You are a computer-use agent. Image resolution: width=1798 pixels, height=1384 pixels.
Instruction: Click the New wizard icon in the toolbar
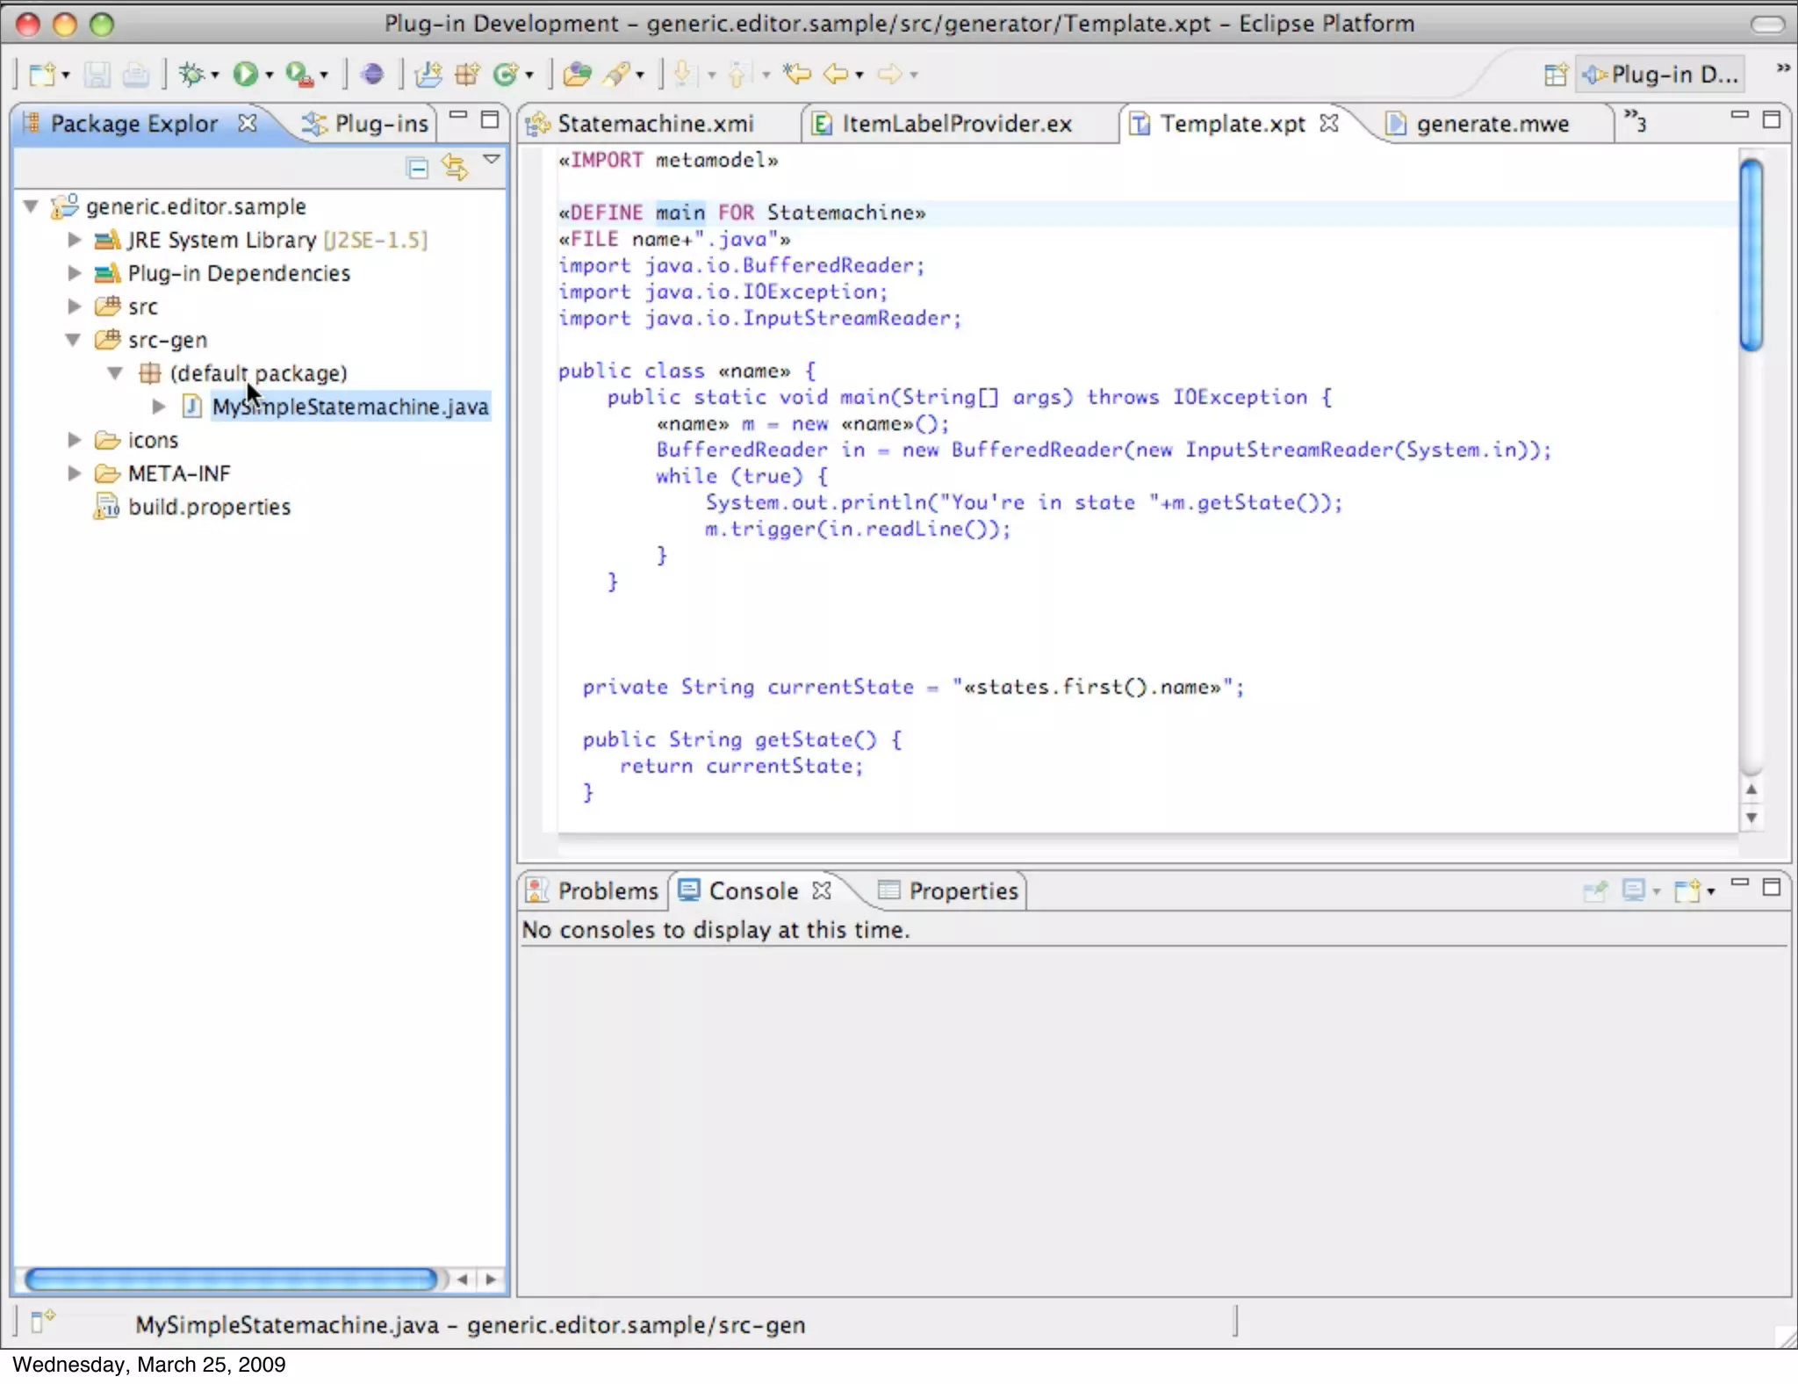coord(42,75)
